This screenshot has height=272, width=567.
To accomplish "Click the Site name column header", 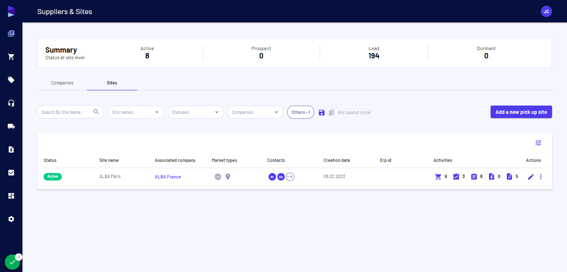I will pos(109,160).
